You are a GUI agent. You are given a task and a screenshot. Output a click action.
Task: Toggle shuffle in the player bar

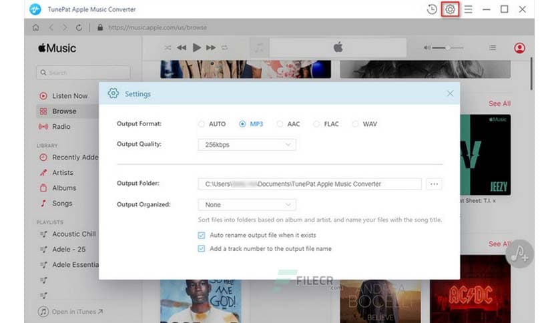tap(168, 47)
